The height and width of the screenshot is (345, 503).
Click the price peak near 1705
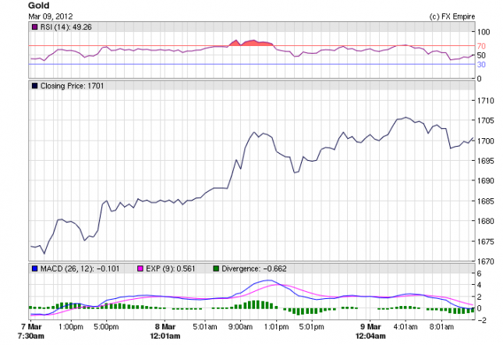406,117
